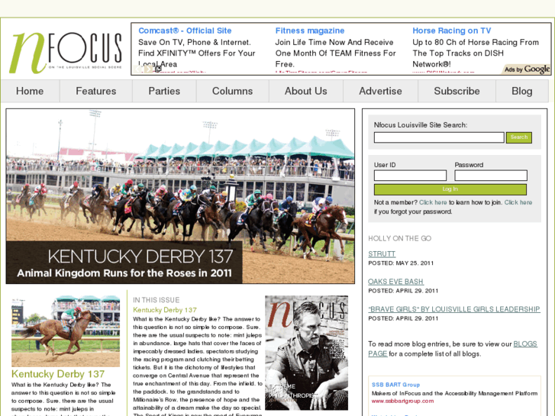
Task: Click the nFocus logo
Action: click(66, 53)
